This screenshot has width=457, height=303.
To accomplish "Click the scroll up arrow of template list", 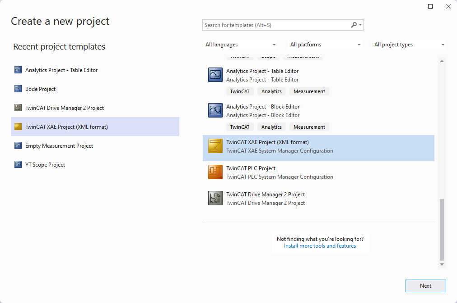I will coord(442,61).
